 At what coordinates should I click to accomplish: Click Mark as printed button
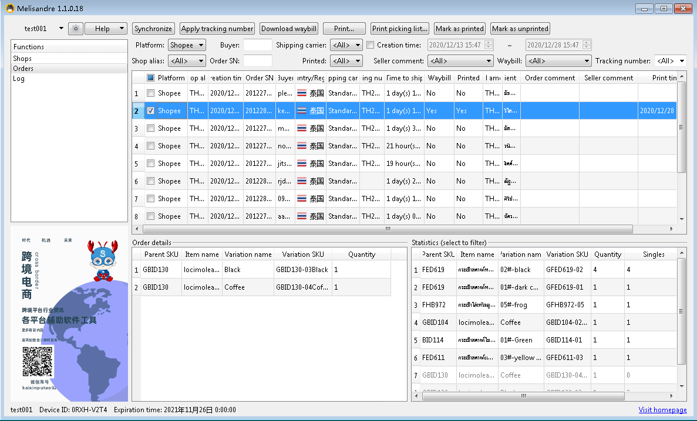point(460,28)
